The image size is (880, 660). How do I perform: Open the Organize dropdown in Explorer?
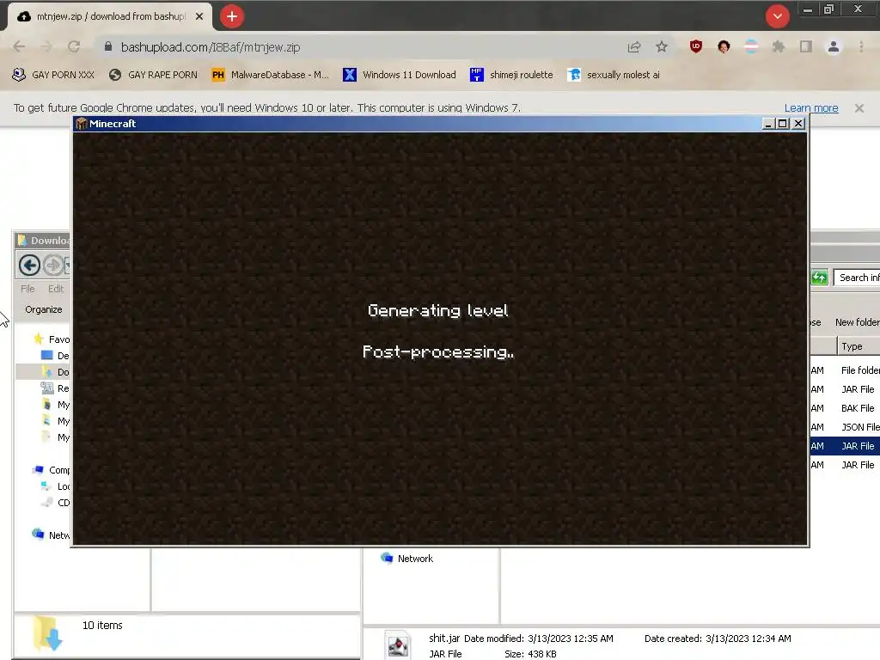[44, 309]
